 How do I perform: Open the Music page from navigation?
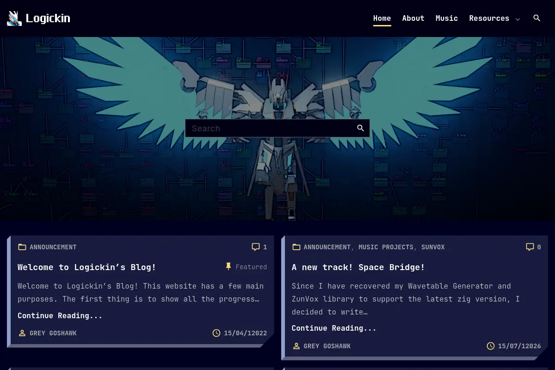click(x=447, y=18)
